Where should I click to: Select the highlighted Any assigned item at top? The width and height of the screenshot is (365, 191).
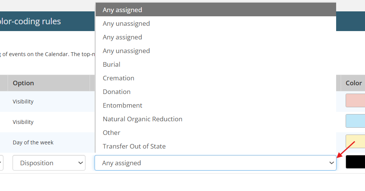[x=122, y=10]
